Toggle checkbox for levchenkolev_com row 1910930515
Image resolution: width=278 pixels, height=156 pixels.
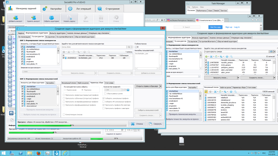[x=63, y=58]
